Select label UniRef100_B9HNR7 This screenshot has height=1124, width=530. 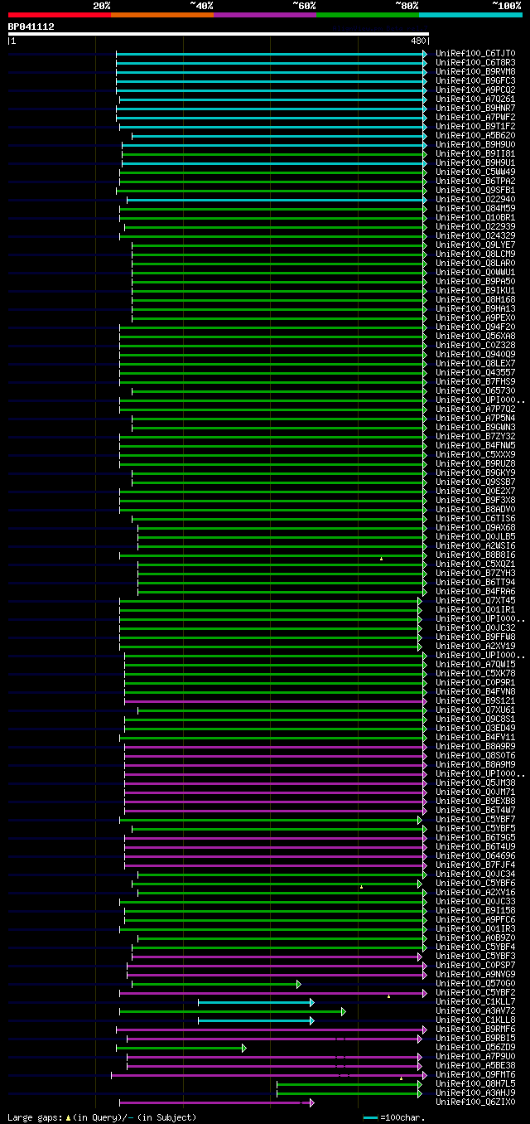[475, 108]
